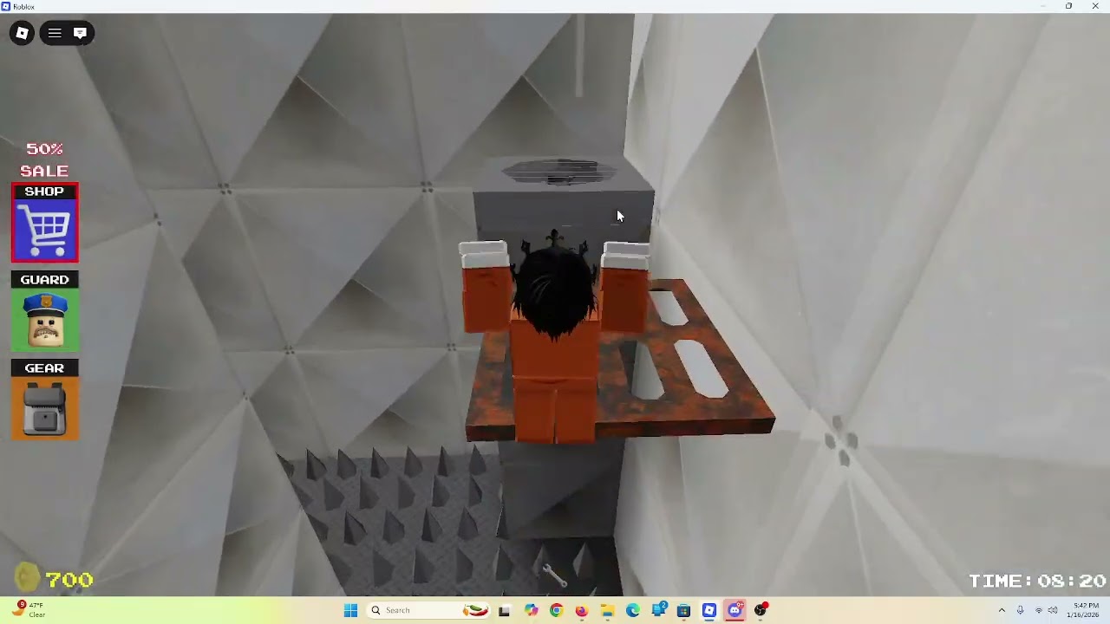Click the Roblox window title
The image size is (1110, 624).
click(x=23, y=6)
